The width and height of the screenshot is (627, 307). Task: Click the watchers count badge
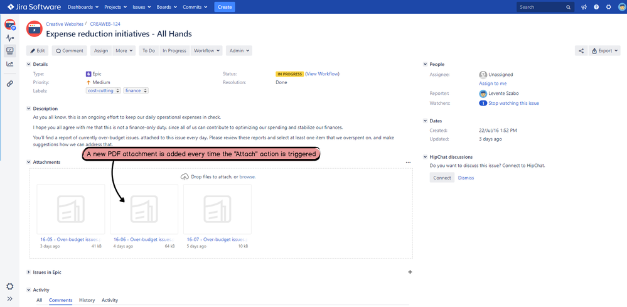tap(483, 103)
